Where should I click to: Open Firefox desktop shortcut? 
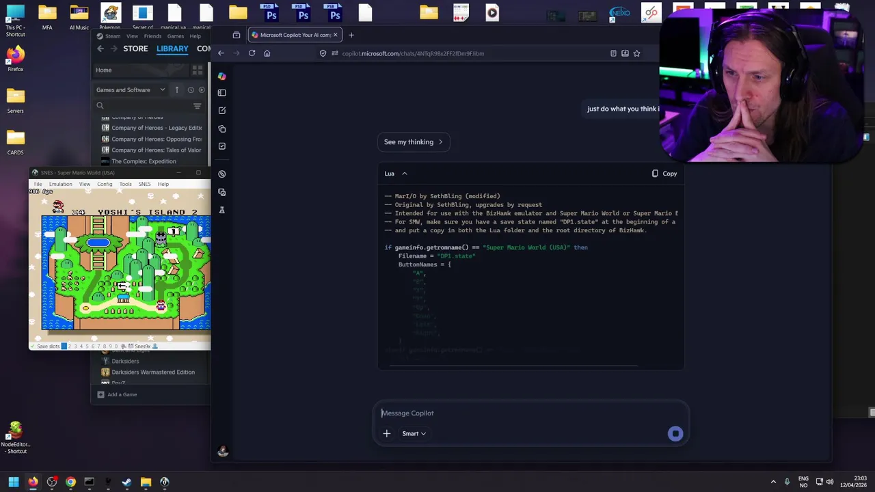coord(15,59)
